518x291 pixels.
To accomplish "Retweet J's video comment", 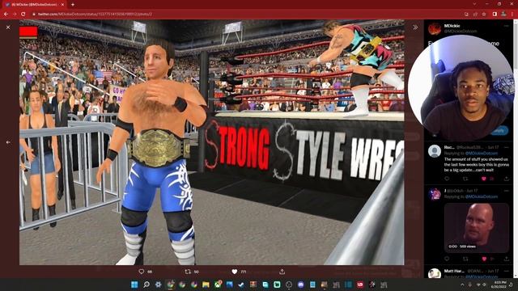I will tap(465, 259).
